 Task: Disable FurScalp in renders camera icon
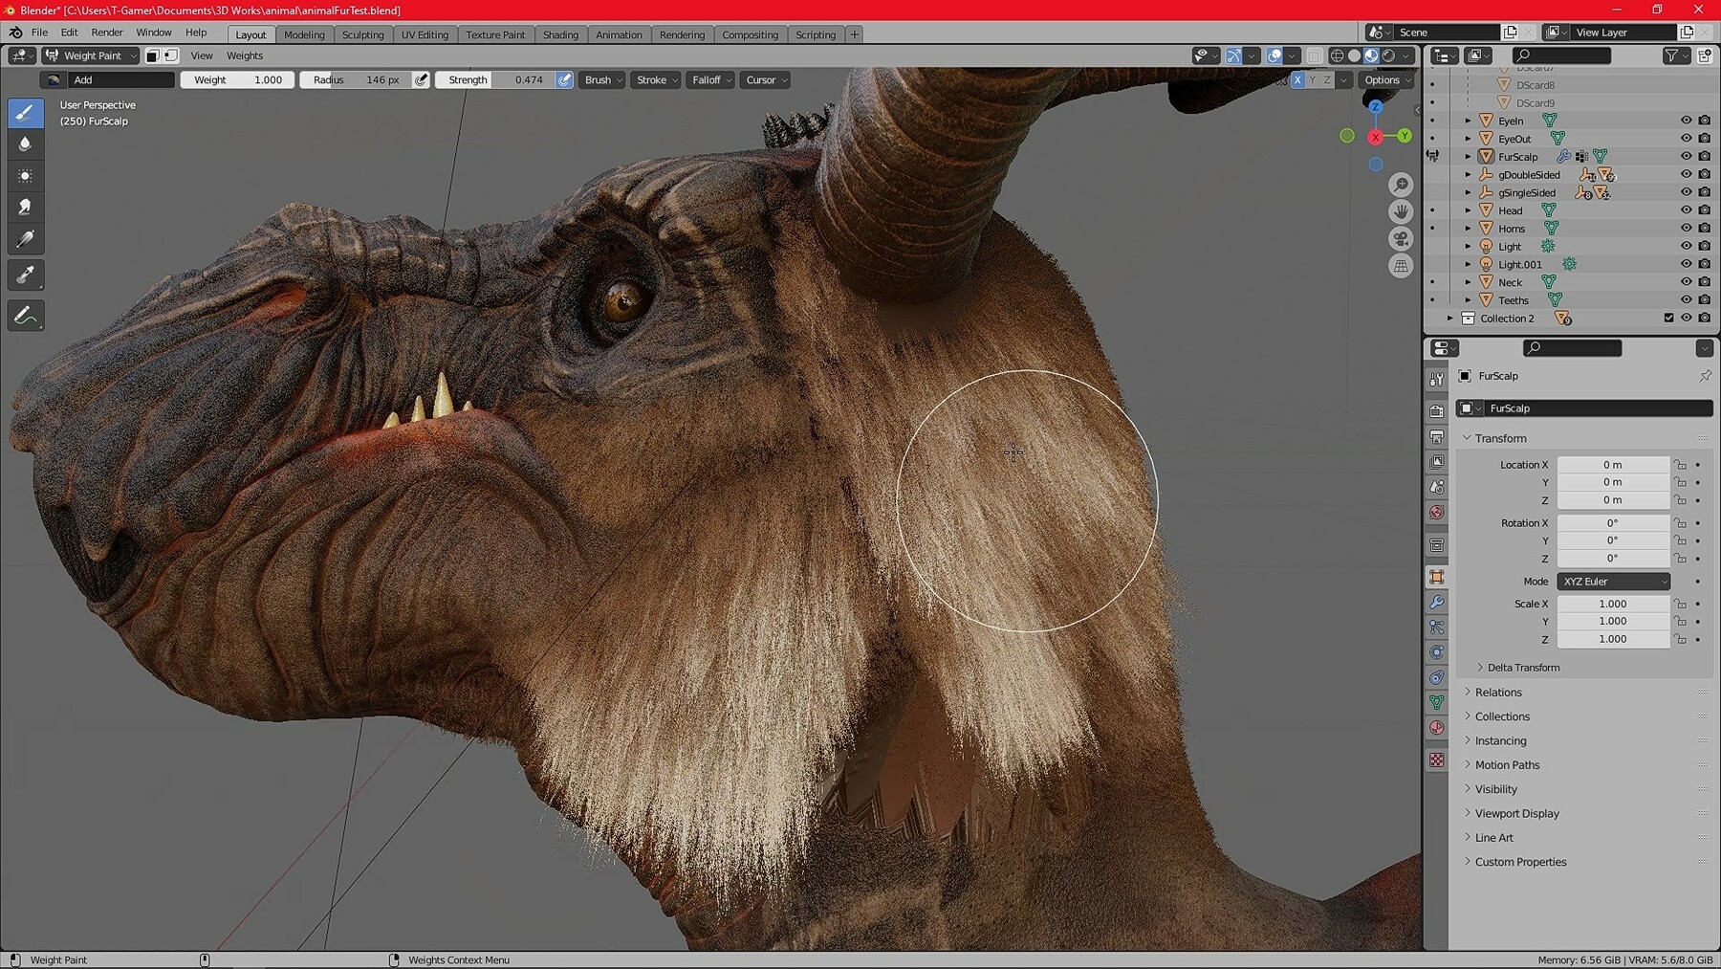click(x=1704, y=156)
